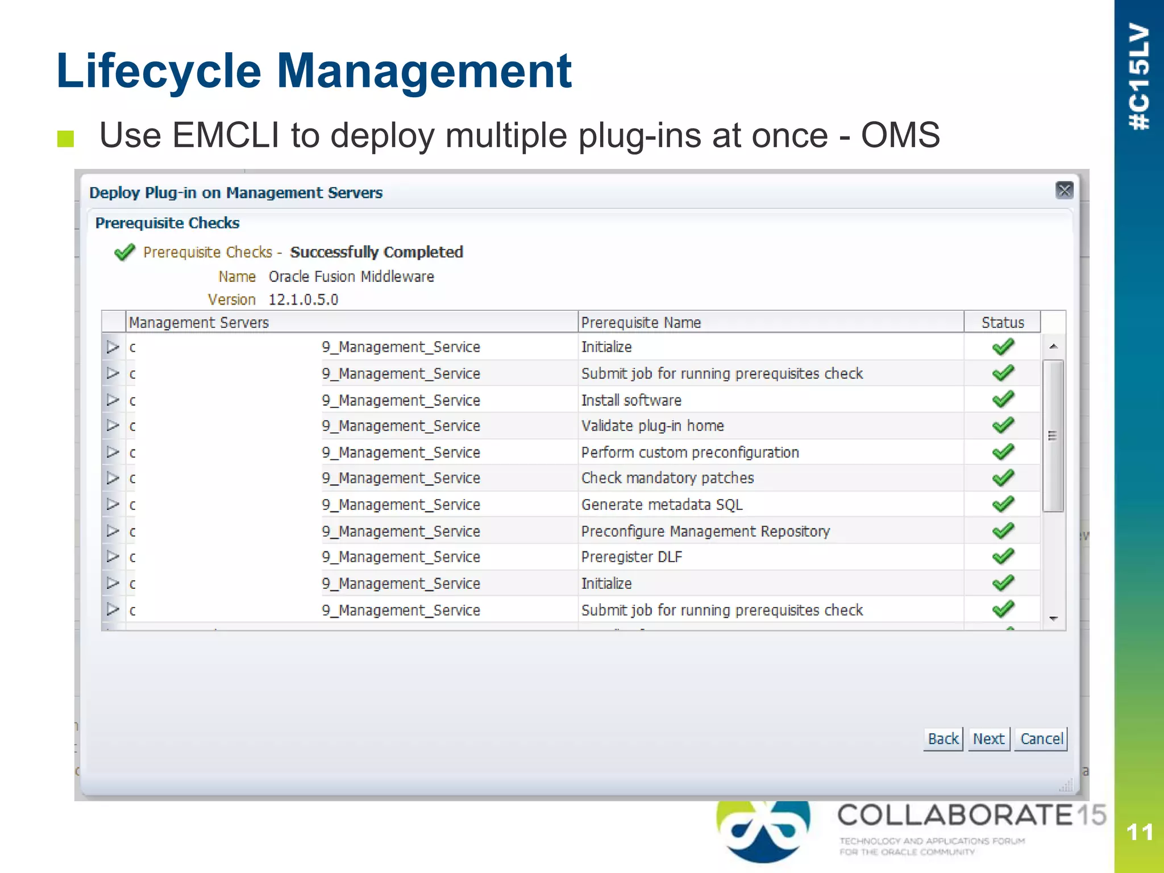The width and height of the screenshot is (1164, 873).
Task: Click the scrollbar down arrow
Action: point(1053,618)
